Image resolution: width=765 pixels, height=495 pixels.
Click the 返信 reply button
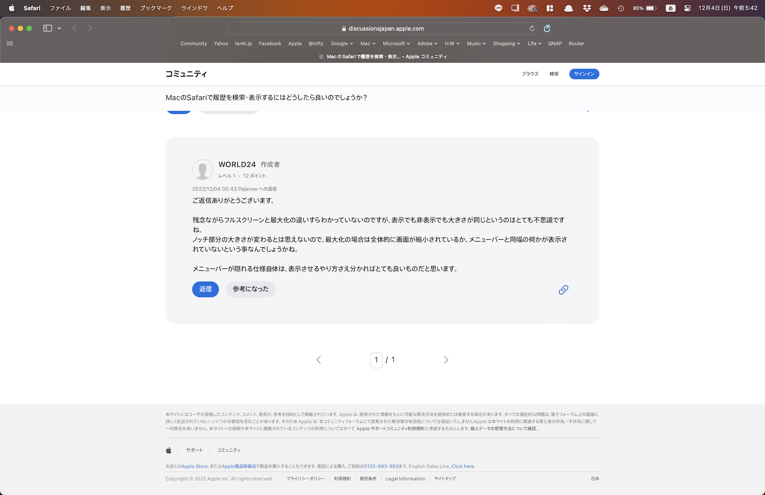(x=205, y=289)
